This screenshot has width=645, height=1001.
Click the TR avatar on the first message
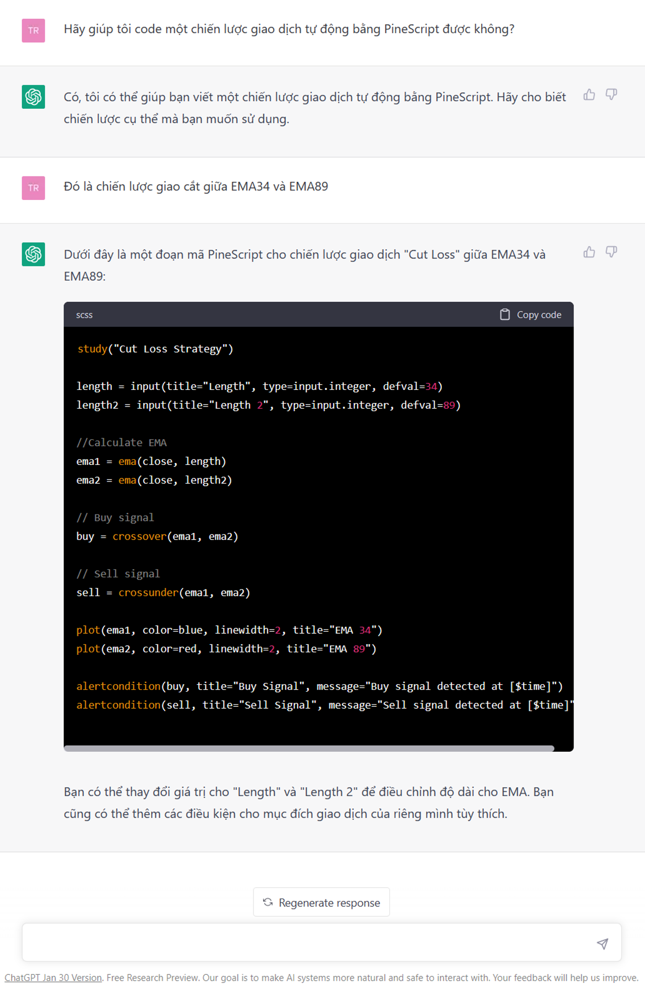pyautogui.click(x=33, y=30)
